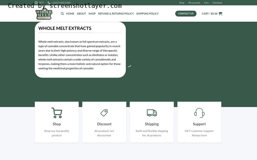
Task: Click the top bar Shop link
Action: coord(182,3)
